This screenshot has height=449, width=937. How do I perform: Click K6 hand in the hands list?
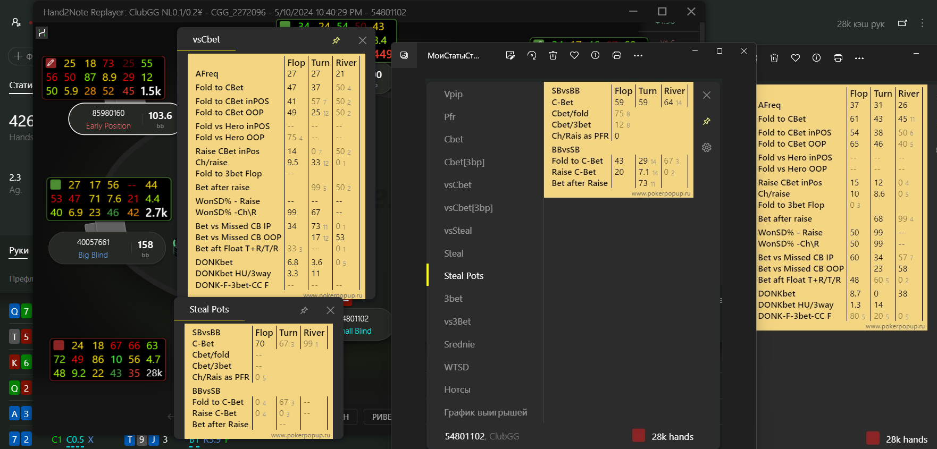[x=20, y=363]
